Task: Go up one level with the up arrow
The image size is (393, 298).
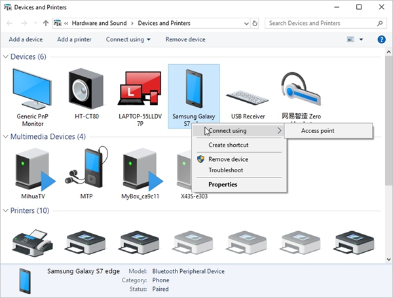Action: click(x=46, y=24)
